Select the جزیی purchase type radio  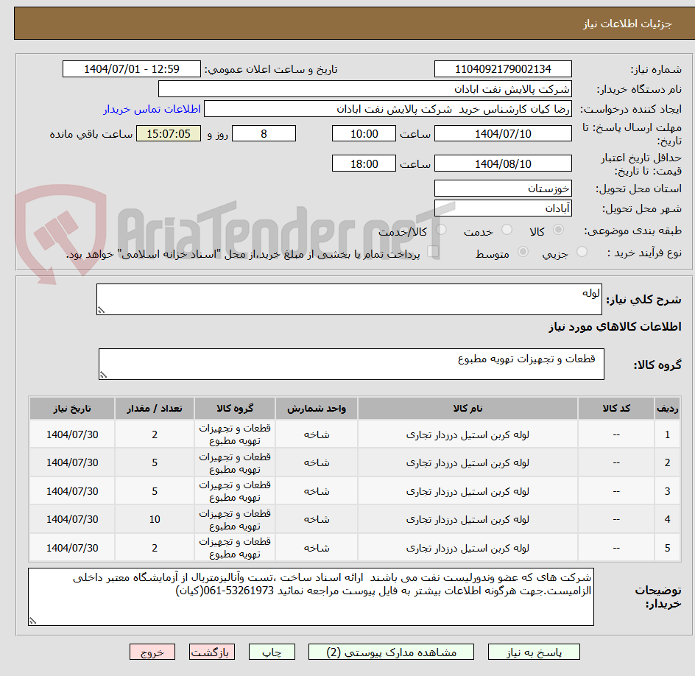tap(582, 252)
